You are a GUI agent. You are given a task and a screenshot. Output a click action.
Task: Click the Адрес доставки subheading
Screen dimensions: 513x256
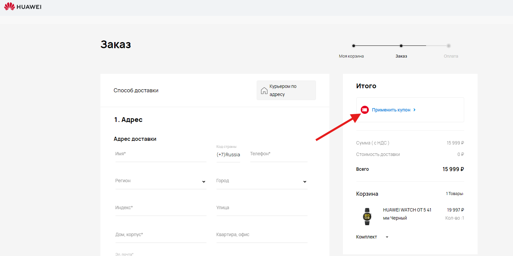(x=135, y=139)
